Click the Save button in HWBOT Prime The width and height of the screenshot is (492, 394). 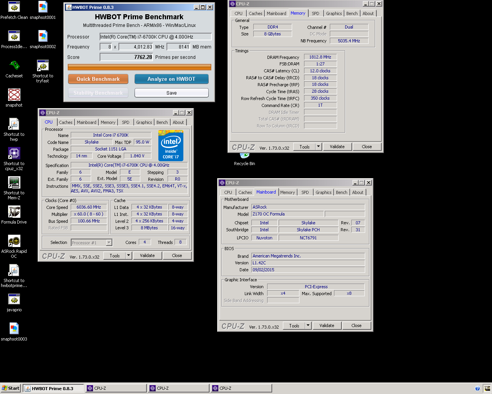[x=171, y=93]
